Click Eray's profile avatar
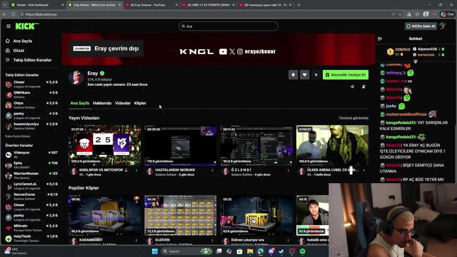Viewport: 457px width, 257px height. [x=76, y=78]
